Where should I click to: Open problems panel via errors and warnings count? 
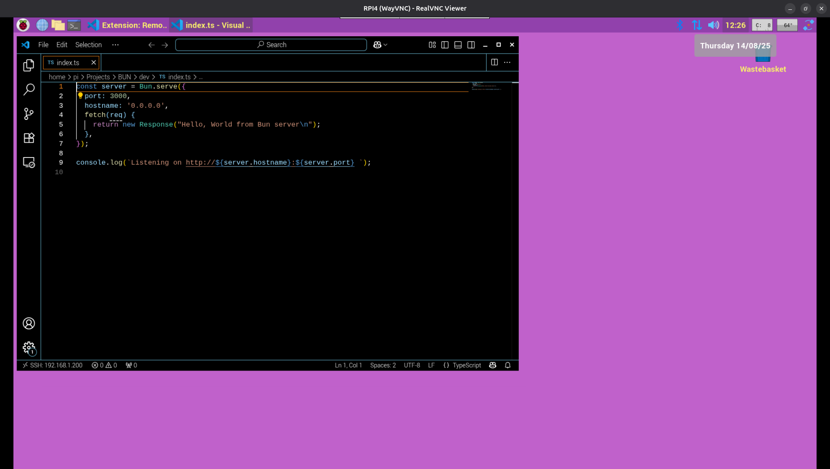point(104,365)
